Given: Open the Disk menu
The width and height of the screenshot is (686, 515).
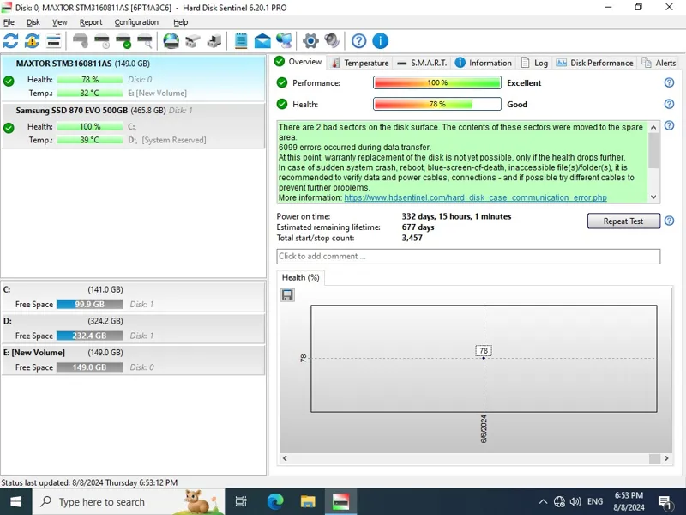Looking at the screenshot, I should [x=33, y=22].
